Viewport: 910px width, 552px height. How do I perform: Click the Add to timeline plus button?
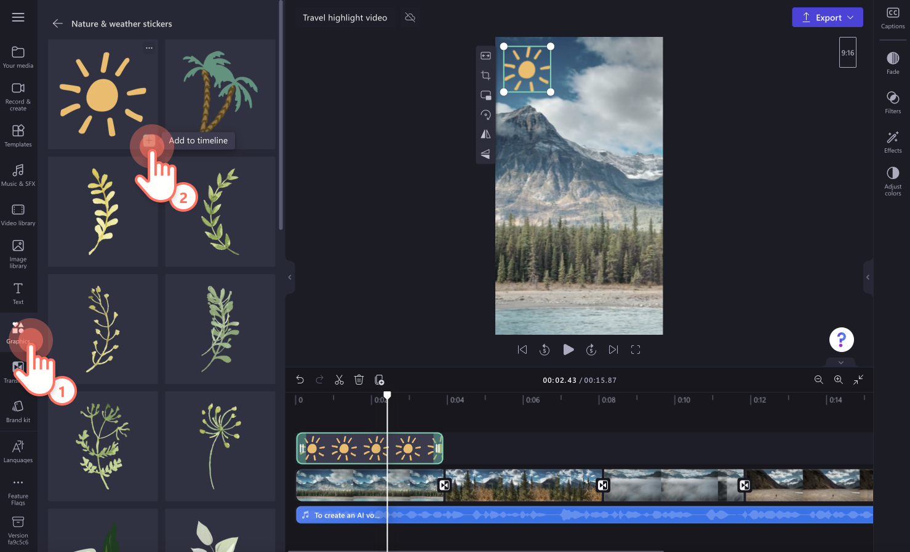(150, 140)
